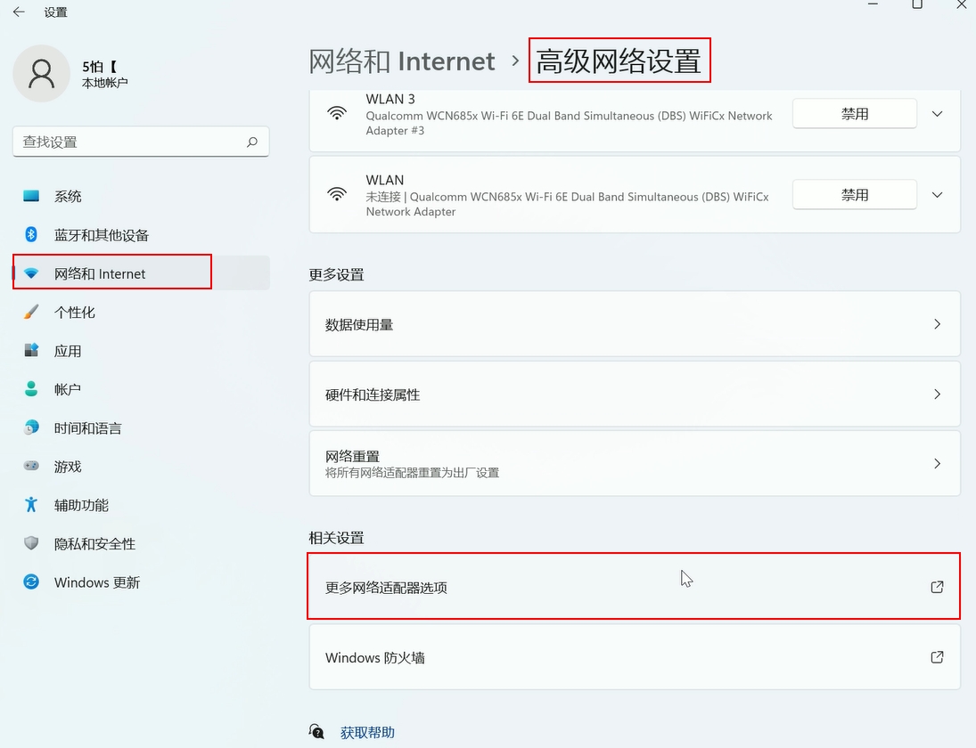Click the WLAN 3 Wi-Fi icon
This screenshot has width=976, height=748.
point(337,113)
